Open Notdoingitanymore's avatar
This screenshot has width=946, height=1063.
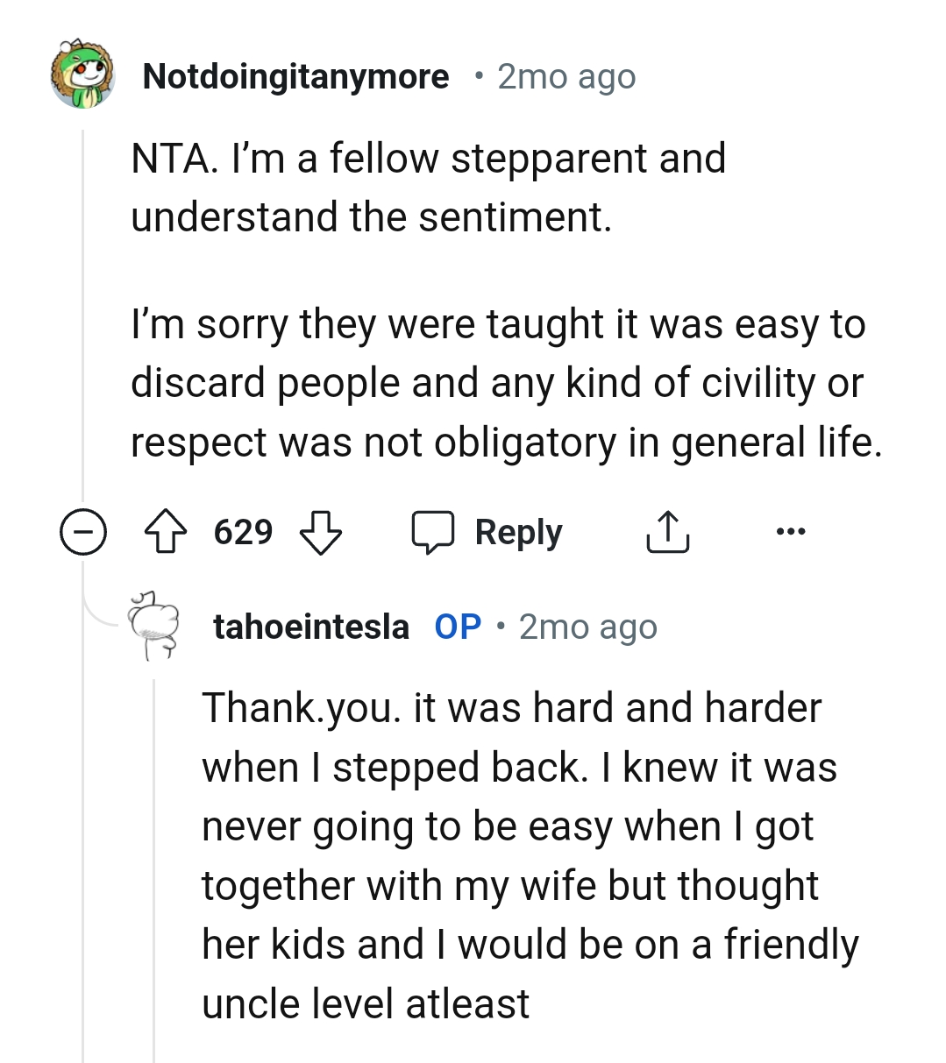point(82,76)
